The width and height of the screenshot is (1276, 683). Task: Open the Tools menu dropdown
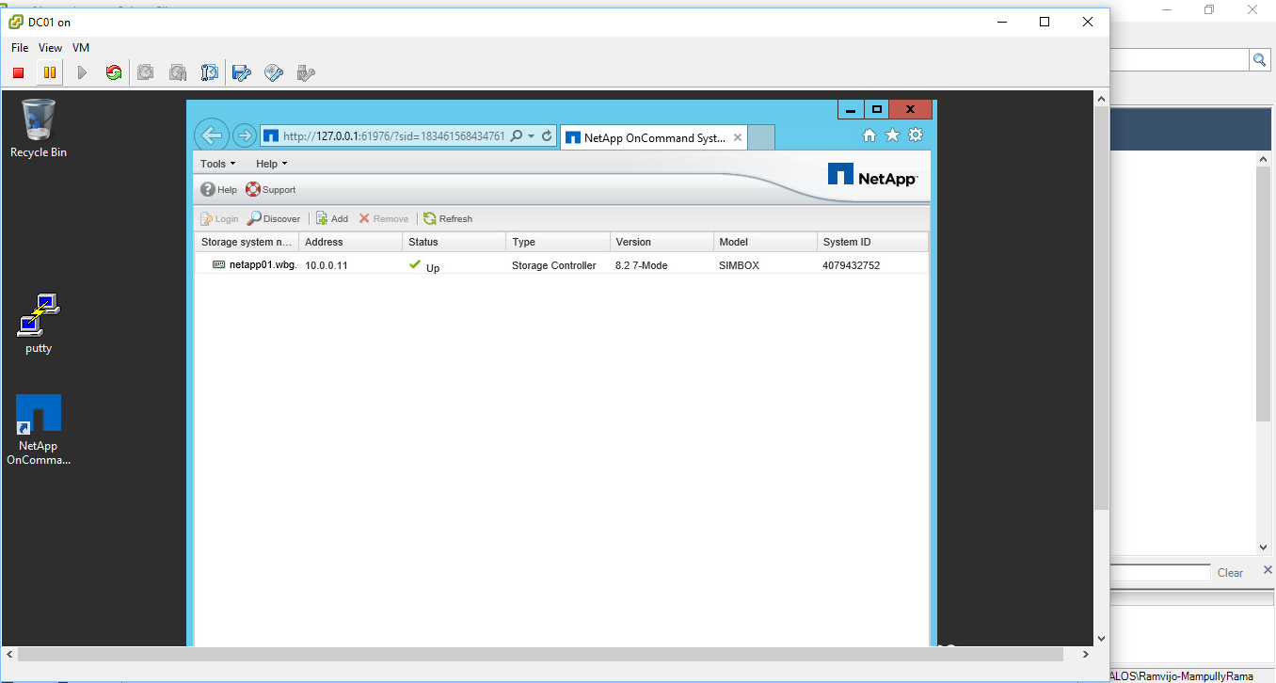pos(216,163)
